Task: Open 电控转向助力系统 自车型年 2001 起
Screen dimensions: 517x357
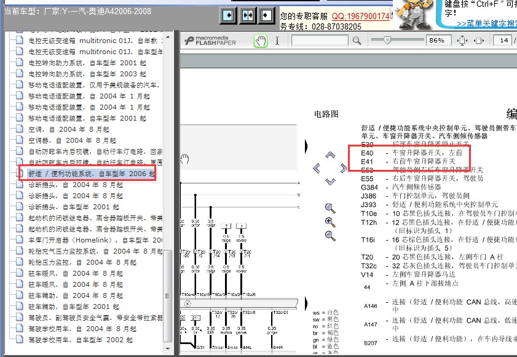Action: (x=87, y=63)
